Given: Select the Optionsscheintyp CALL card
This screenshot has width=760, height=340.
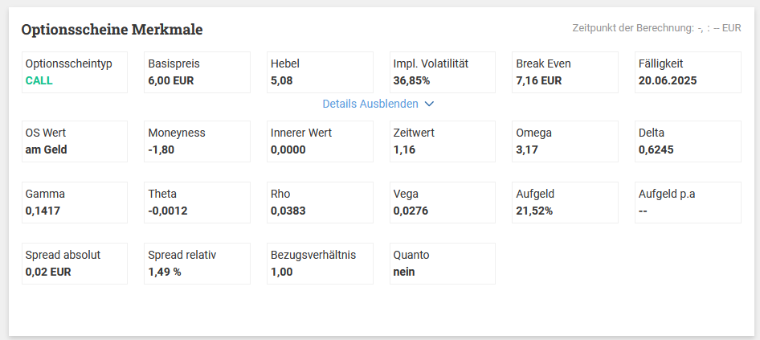Looking at the screenshot, I should [x=75, y=72].
